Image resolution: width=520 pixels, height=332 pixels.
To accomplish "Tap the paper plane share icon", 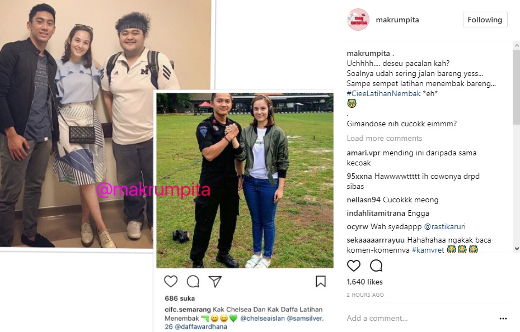I will click(x=215, y=281).
